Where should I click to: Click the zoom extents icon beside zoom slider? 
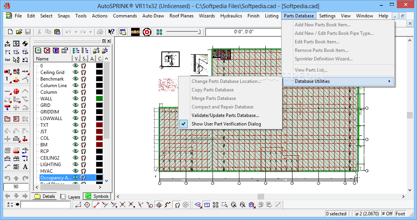point(159,32)
